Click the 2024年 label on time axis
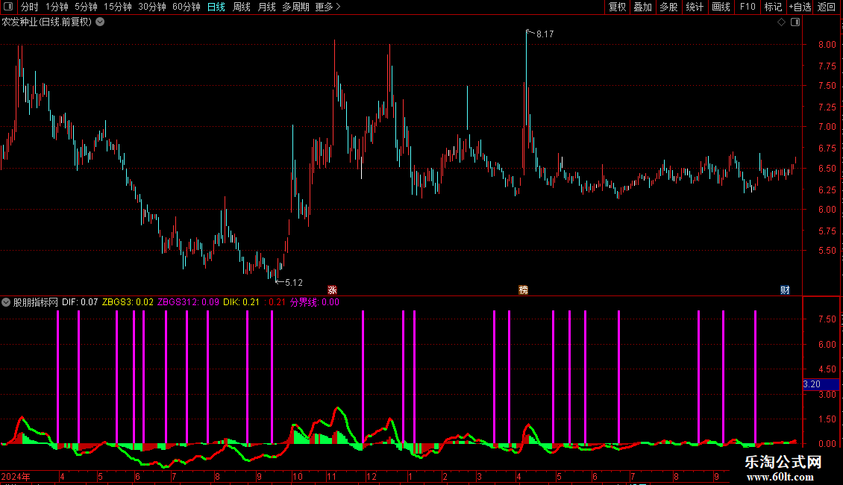 click(16, 476)
